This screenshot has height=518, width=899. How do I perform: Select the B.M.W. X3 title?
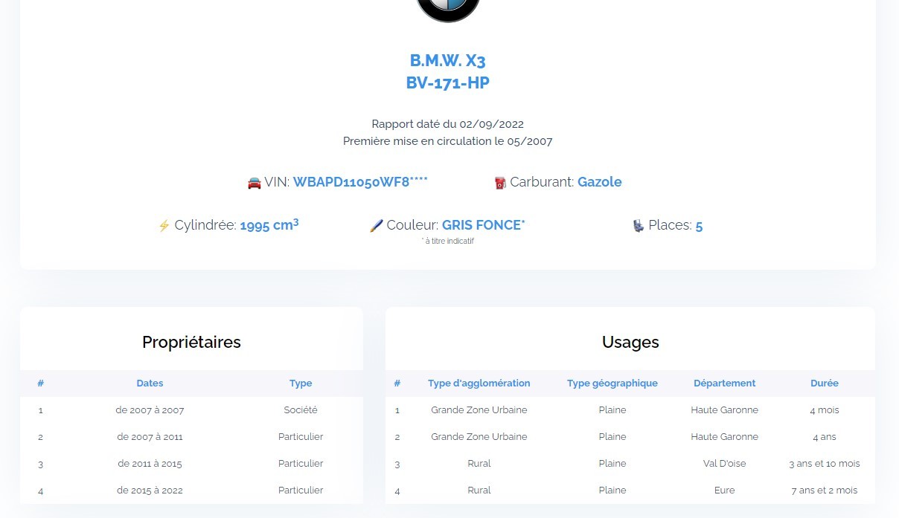(x=448, y=61)
